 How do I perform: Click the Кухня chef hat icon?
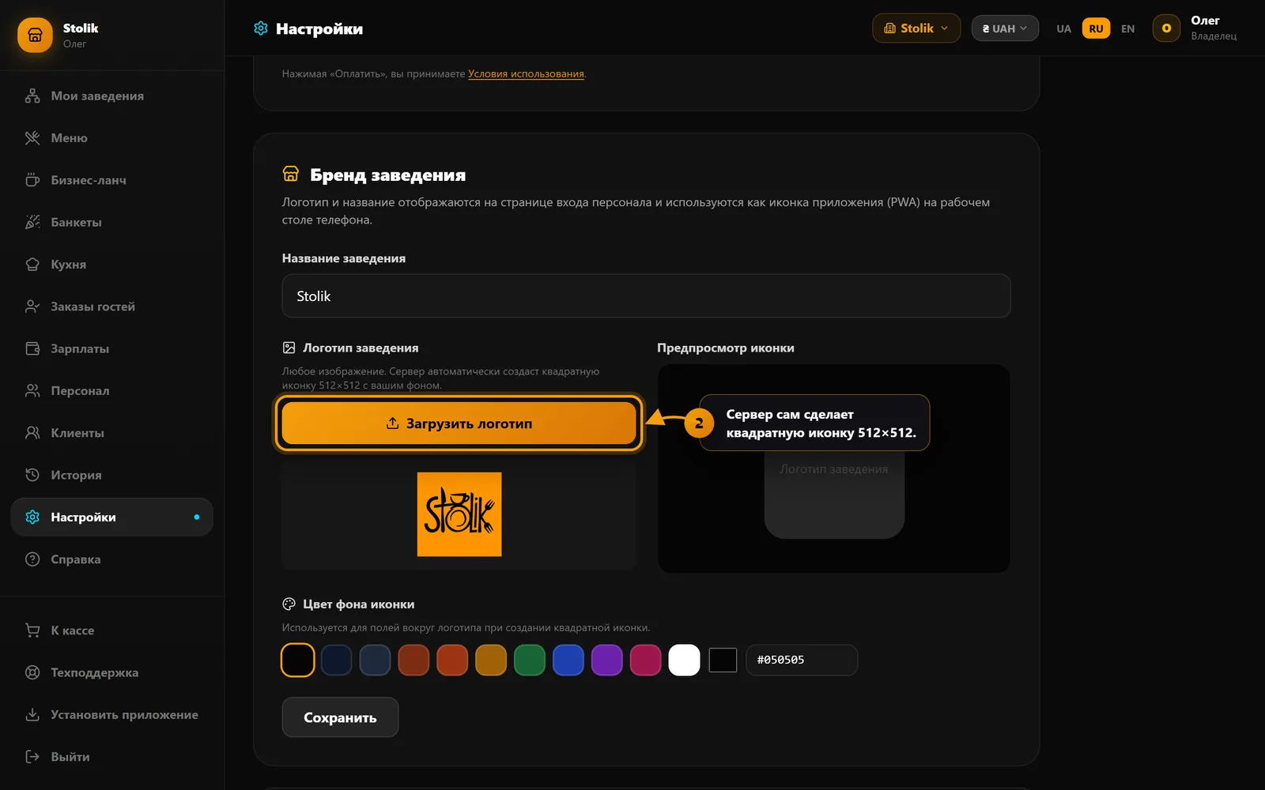[32, 265]
